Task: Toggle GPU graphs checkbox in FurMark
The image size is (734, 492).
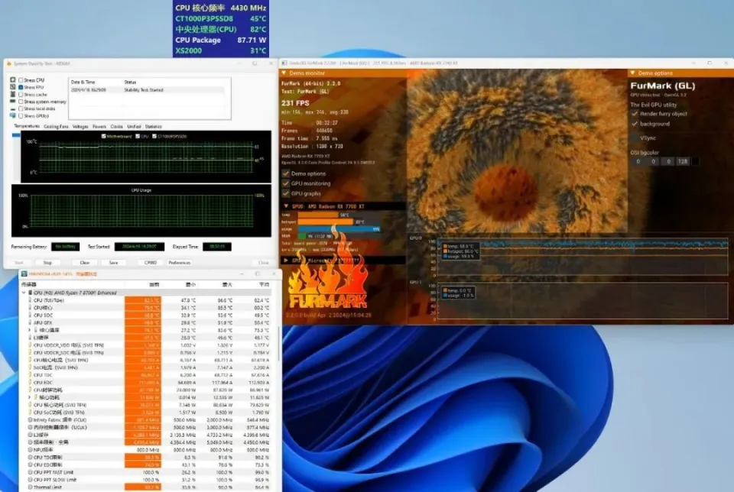Action: click(285, 193)
